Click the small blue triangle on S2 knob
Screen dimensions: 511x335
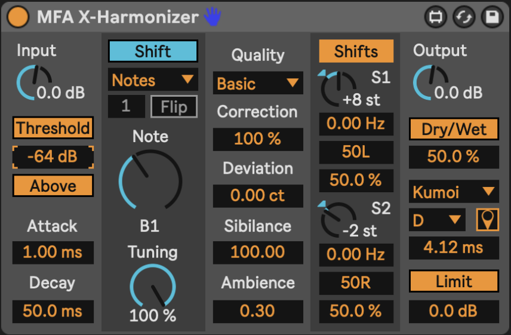(x=322, y=204)
